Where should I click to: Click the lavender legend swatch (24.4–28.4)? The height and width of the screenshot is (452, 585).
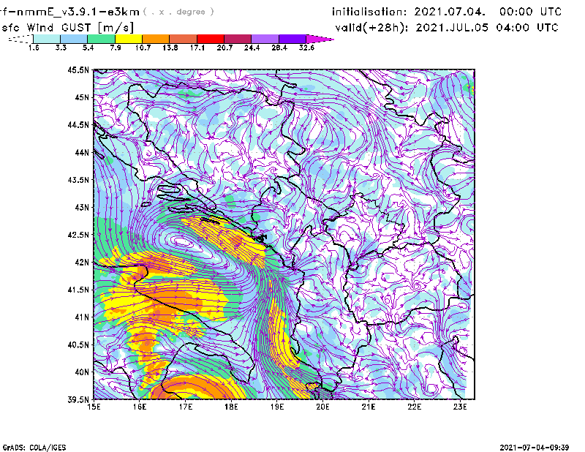(x=265, y=39)
